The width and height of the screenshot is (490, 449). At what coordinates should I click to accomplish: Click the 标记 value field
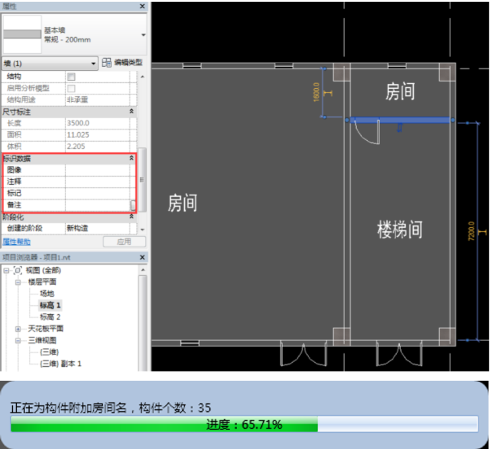coord(97,193)
